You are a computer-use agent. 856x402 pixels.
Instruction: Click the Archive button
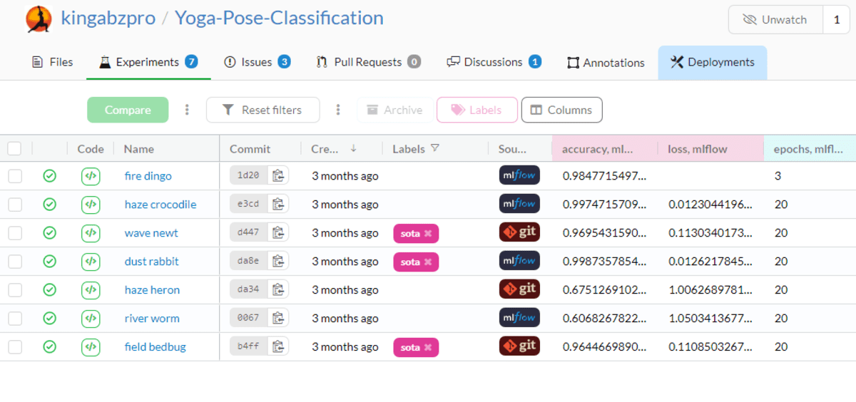(x=394, y=110)
